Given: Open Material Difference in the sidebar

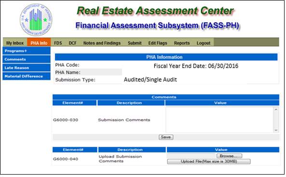Looking at the screenshot, I should pos(27,76).
